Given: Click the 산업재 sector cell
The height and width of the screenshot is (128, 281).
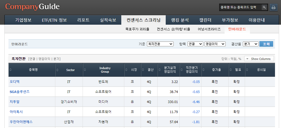Looking at the screenshot, I should (69, 122).
